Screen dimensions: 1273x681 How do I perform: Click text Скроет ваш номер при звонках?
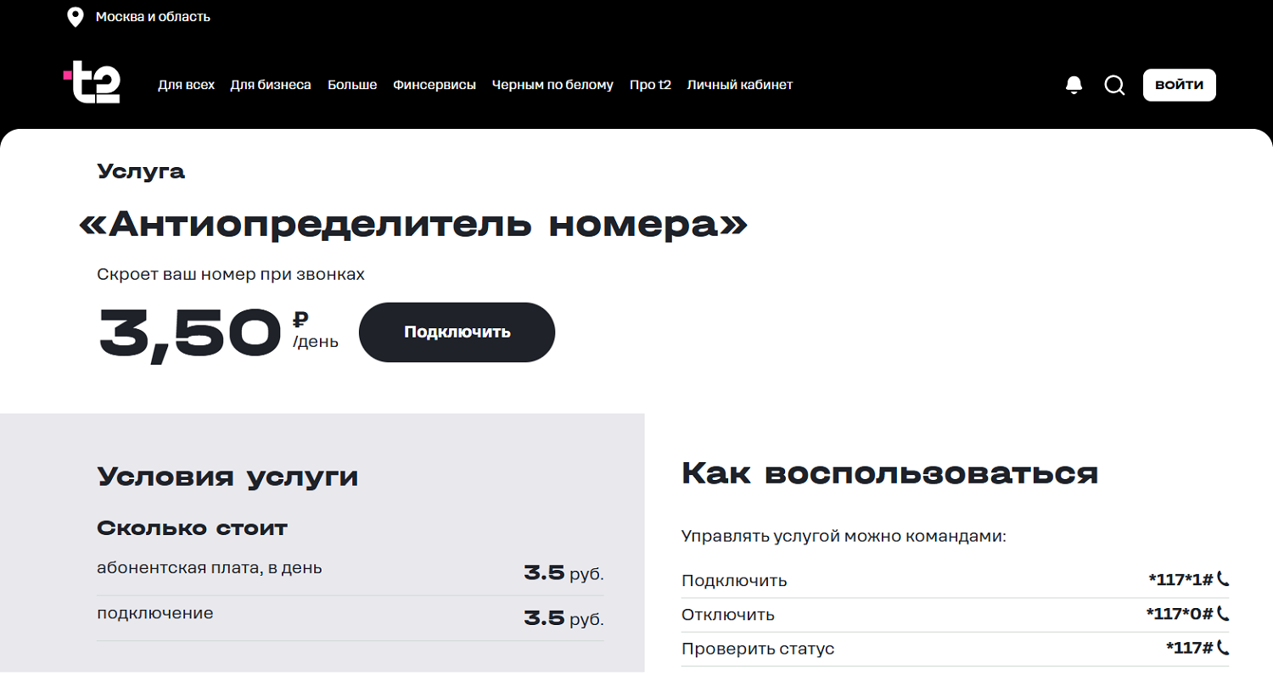tap(231, 275)
